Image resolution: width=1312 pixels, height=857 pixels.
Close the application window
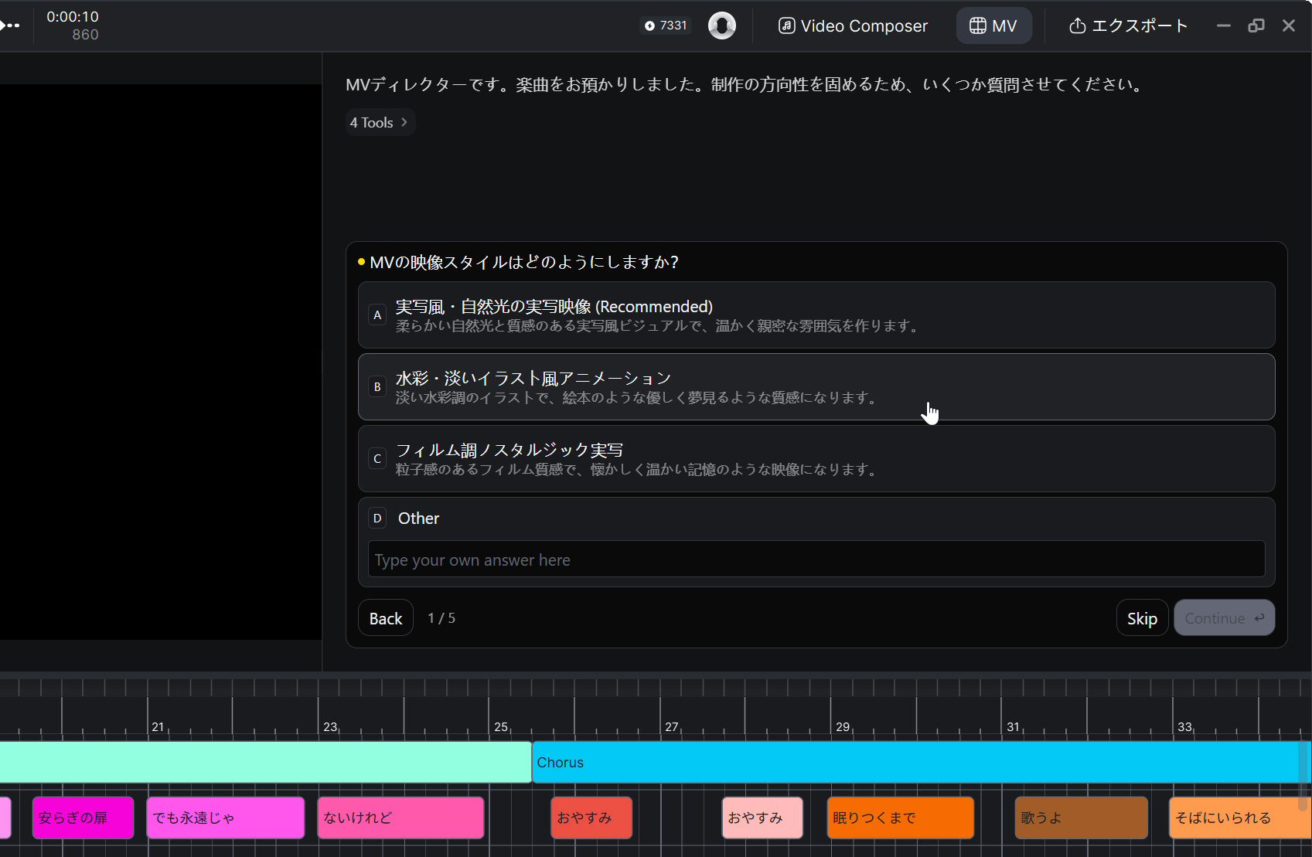tap(1289, 26)
